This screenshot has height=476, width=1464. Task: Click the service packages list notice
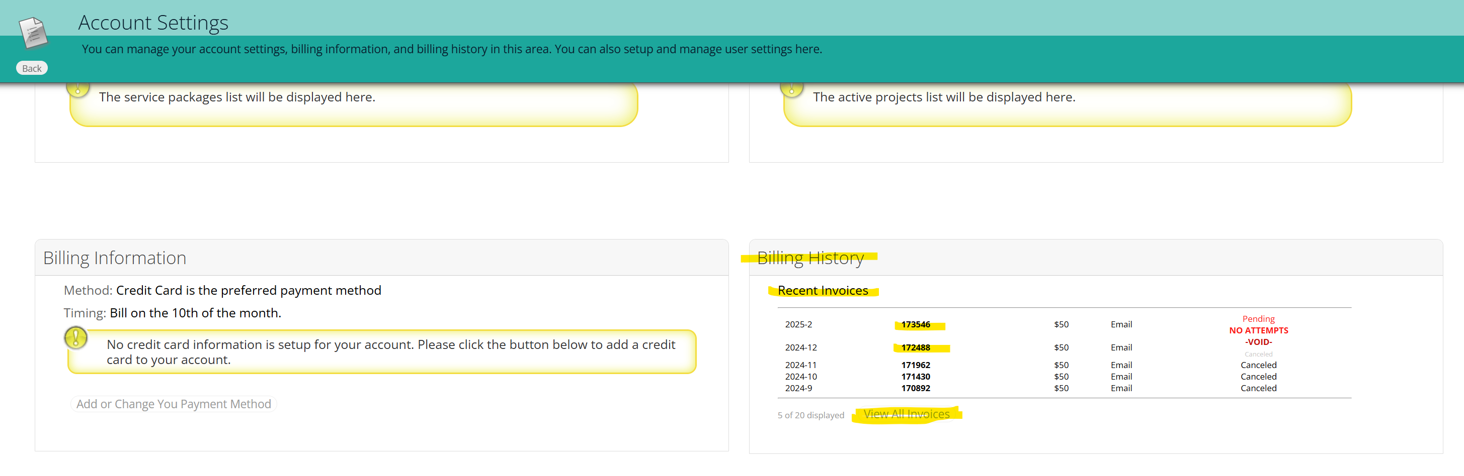[354, 104]
